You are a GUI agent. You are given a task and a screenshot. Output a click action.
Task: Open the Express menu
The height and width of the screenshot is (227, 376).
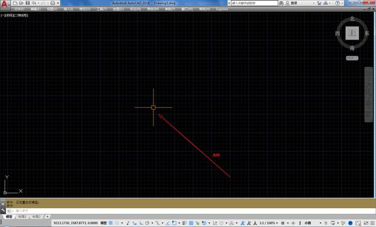pyautogui.click(x=222, y=9)
